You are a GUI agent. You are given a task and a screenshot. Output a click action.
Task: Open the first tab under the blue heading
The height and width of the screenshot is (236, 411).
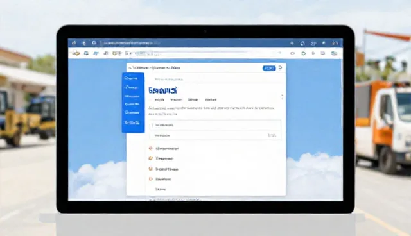(x=159, y=99)
